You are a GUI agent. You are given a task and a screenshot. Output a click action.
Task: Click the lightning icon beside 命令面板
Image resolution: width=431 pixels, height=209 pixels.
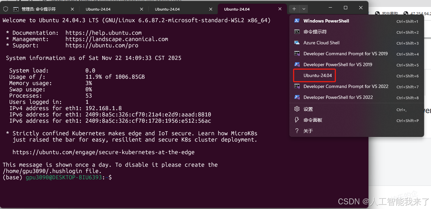tap(297, 120)
